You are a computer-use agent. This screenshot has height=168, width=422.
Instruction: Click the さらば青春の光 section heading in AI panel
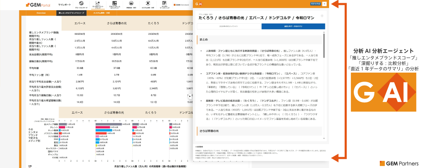260,130
